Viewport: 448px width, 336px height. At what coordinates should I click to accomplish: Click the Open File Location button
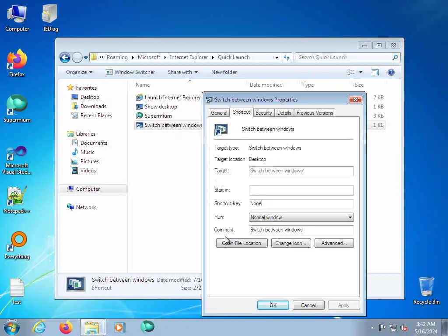[241, 243]
